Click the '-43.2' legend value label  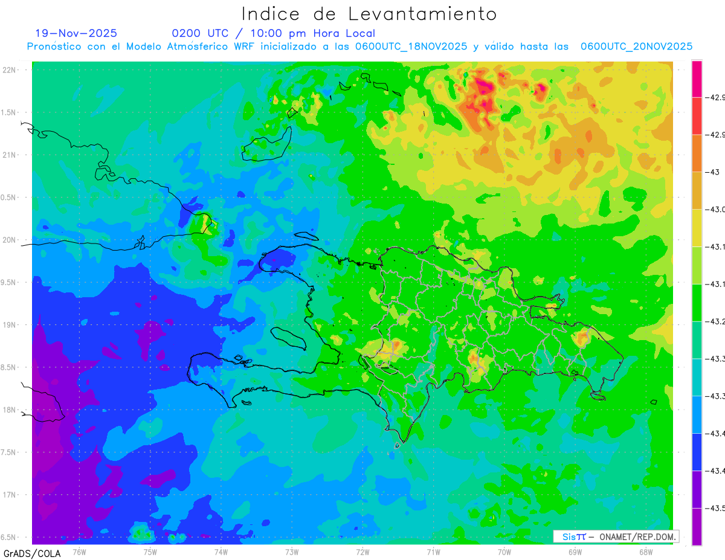pos(716,321)
